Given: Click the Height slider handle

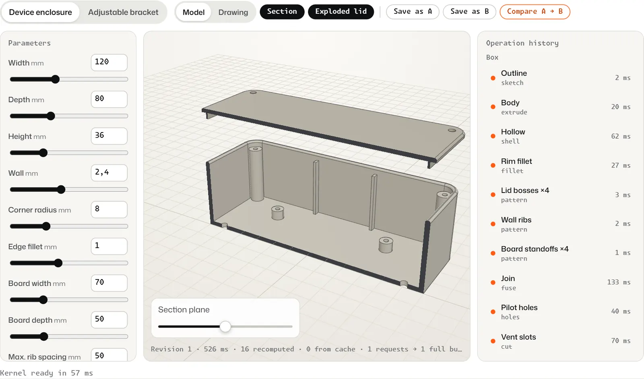Looking at the screenshot, I should pyautogui.click(x=43, y=153).
